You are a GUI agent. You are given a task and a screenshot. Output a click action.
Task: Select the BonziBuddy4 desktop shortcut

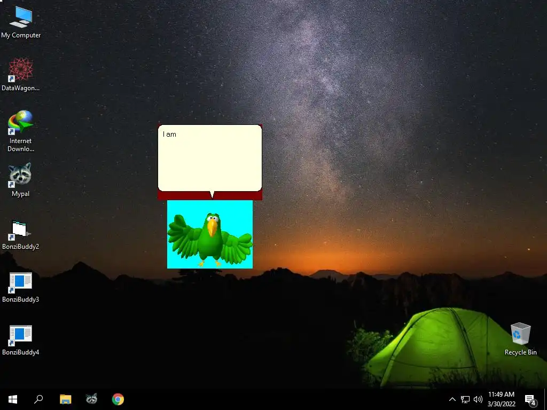click(x=21, y=340)
